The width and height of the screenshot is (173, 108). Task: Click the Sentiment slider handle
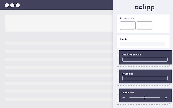pyautogui.click(x=145, y=98)
